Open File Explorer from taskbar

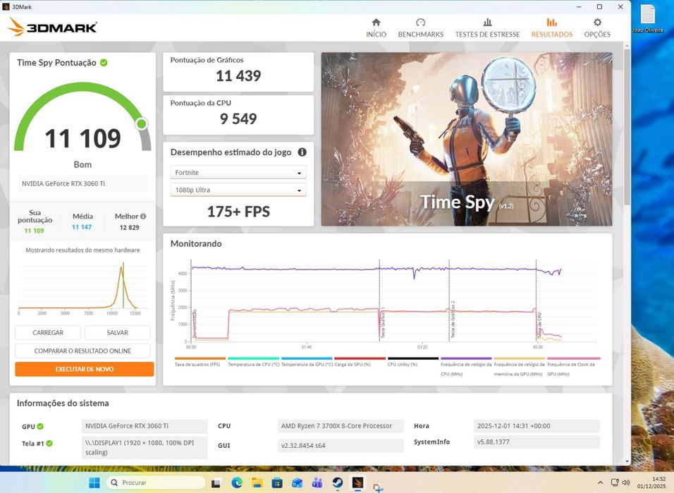point(257,482)
